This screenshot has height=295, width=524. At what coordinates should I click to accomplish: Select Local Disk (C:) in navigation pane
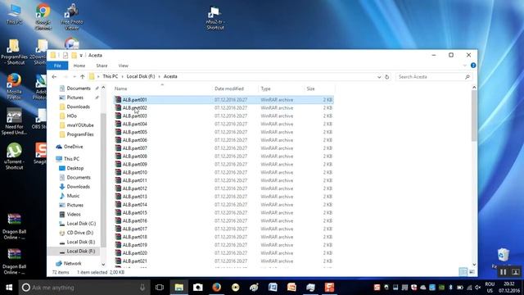click(81, 223)
